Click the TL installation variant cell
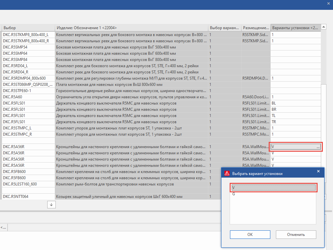The width and height of the screenshot is (333, 250). tap(296, 116)
